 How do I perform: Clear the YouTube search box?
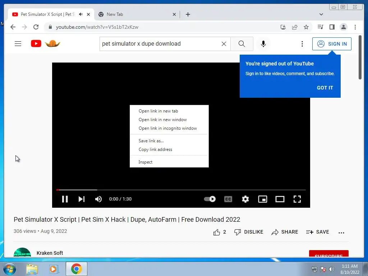pyautogui.click(x=224, y=44)
